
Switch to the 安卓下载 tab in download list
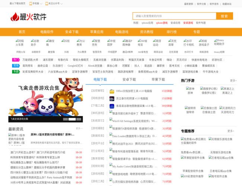coord(129,80)
